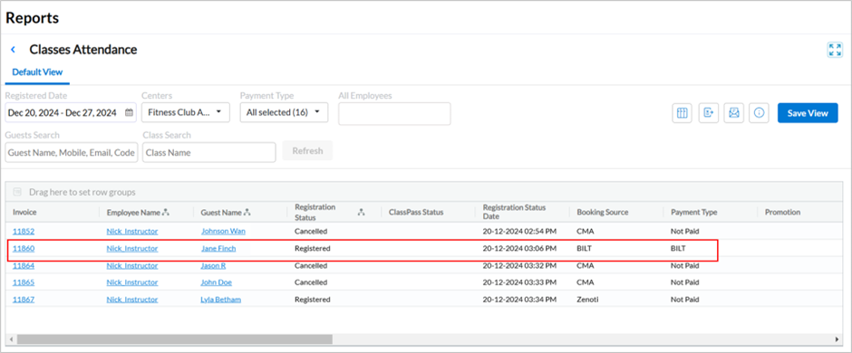This screenshot has height=353, width=852.
Task: Click the horizontal scrollbar right arrow
Action: click(x=837, y=339)
